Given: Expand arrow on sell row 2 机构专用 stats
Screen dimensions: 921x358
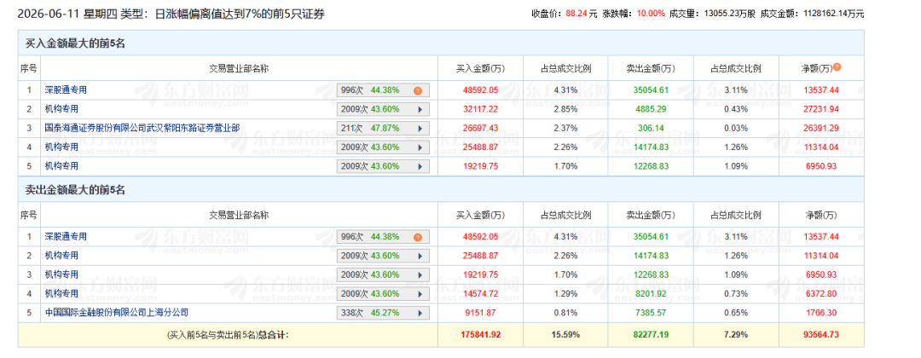Looking at the screenshot, I should tap(420, 256).
